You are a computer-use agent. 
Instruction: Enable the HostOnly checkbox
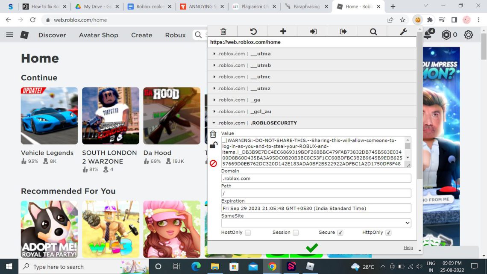click(x=247, y=233)
